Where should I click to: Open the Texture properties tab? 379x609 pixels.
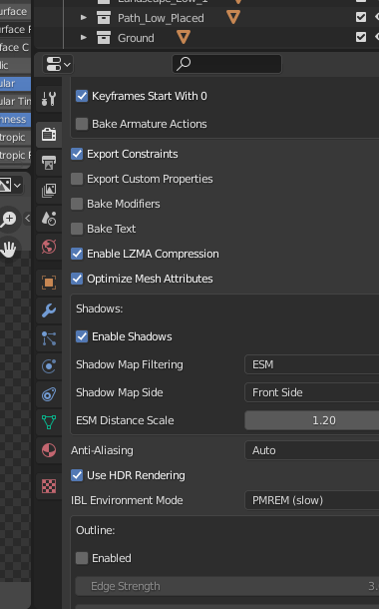tap(49, 486)
